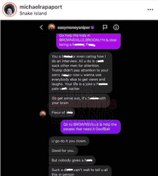Select the "Good for you.." message bubble

[63, 151]
